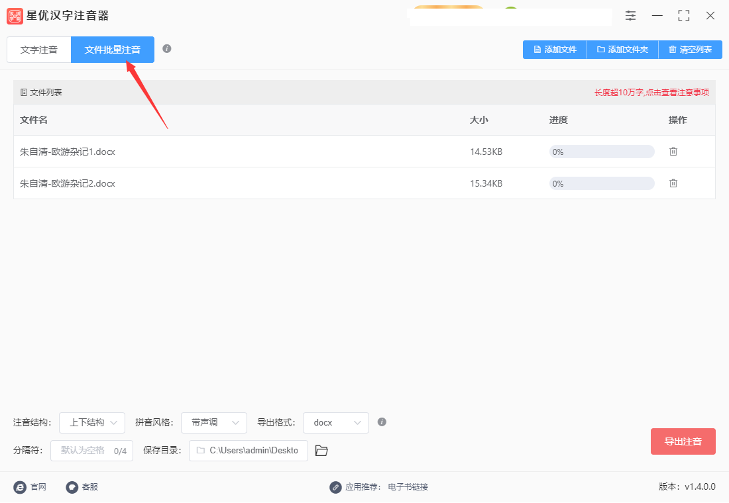
Task: Select file row 朱自清-欧游杂记2.docx
Action: coord(364,183)
